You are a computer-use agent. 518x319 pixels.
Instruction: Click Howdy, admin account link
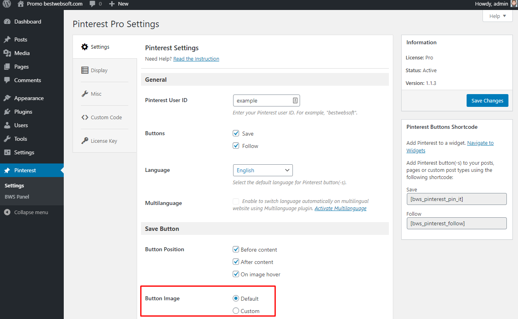pyautogui.click(x=496, y=4)
